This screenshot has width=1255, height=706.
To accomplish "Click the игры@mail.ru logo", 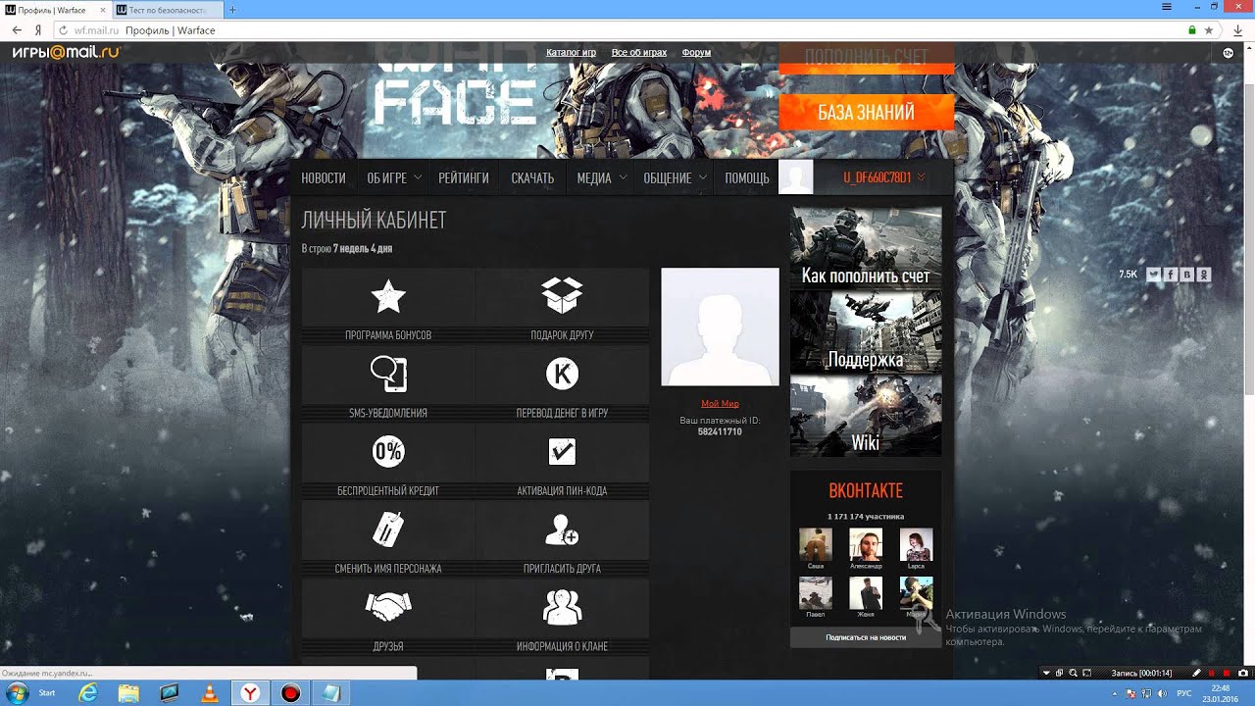I will [x=65, y=52].
